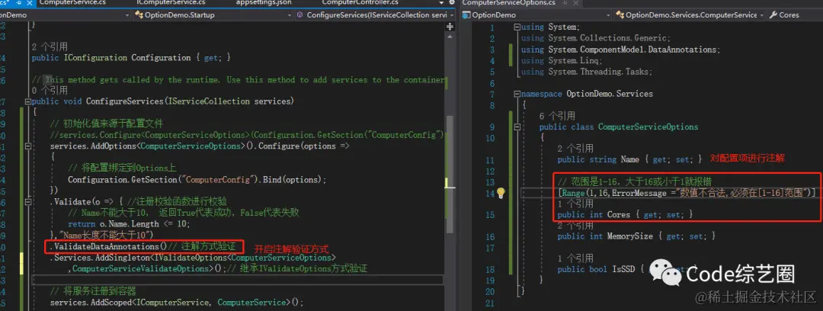823x311 pixels.
Task: Close the ComputerServiceOptions.cs tab
Action: tap(575, 2)
